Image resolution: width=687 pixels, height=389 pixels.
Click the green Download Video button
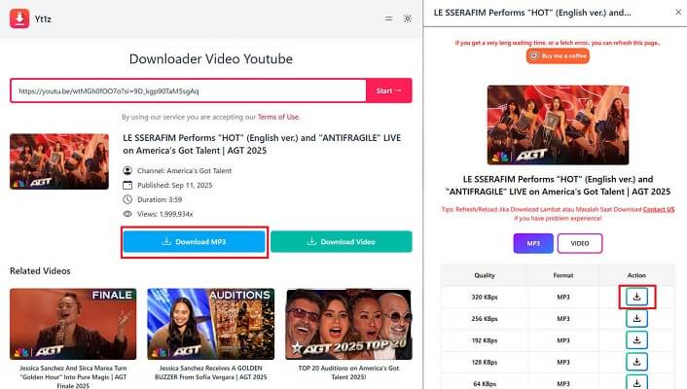click(342, 242)
